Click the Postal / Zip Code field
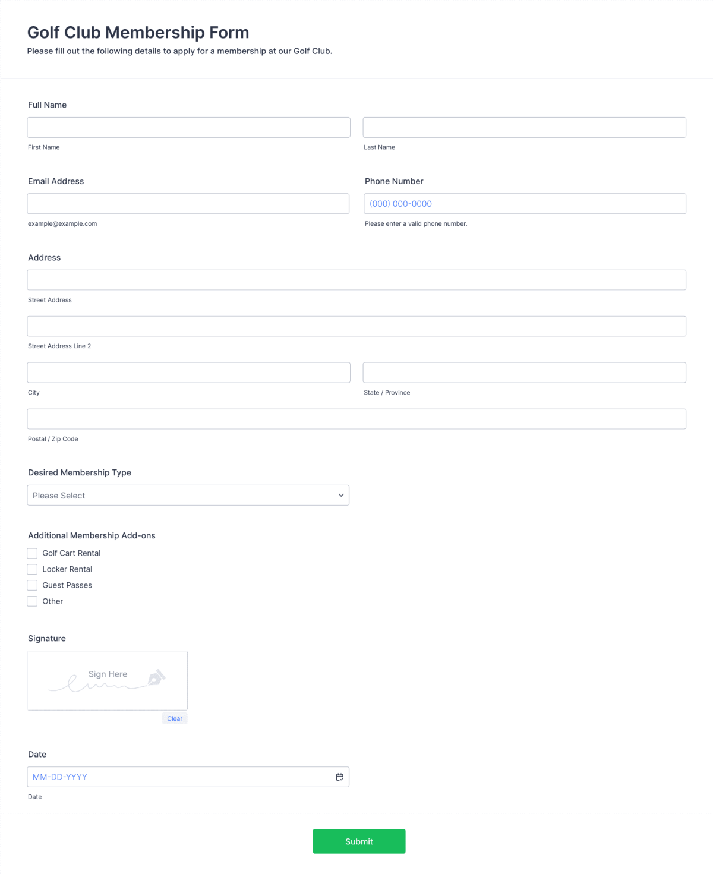This screenshot has width=713, height=874. (x=356, y=418)
